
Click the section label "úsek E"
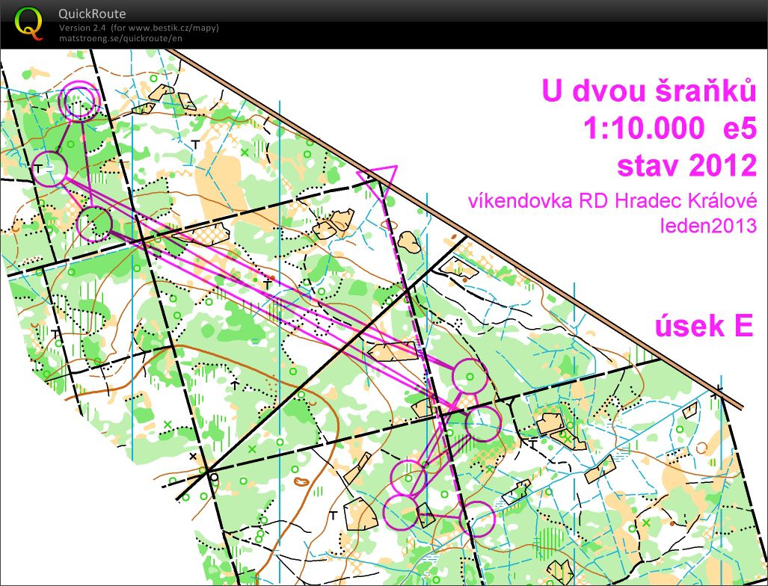704,325
